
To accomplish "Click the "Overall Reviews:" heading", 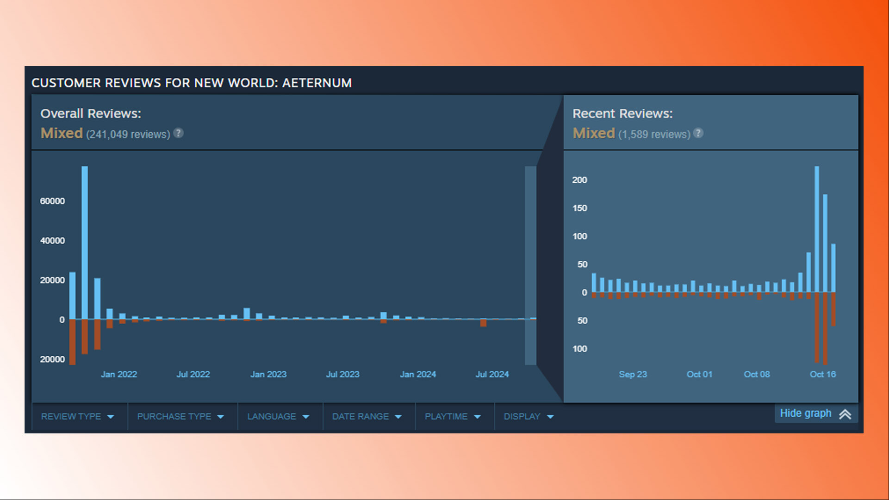I will click(91, 113).
